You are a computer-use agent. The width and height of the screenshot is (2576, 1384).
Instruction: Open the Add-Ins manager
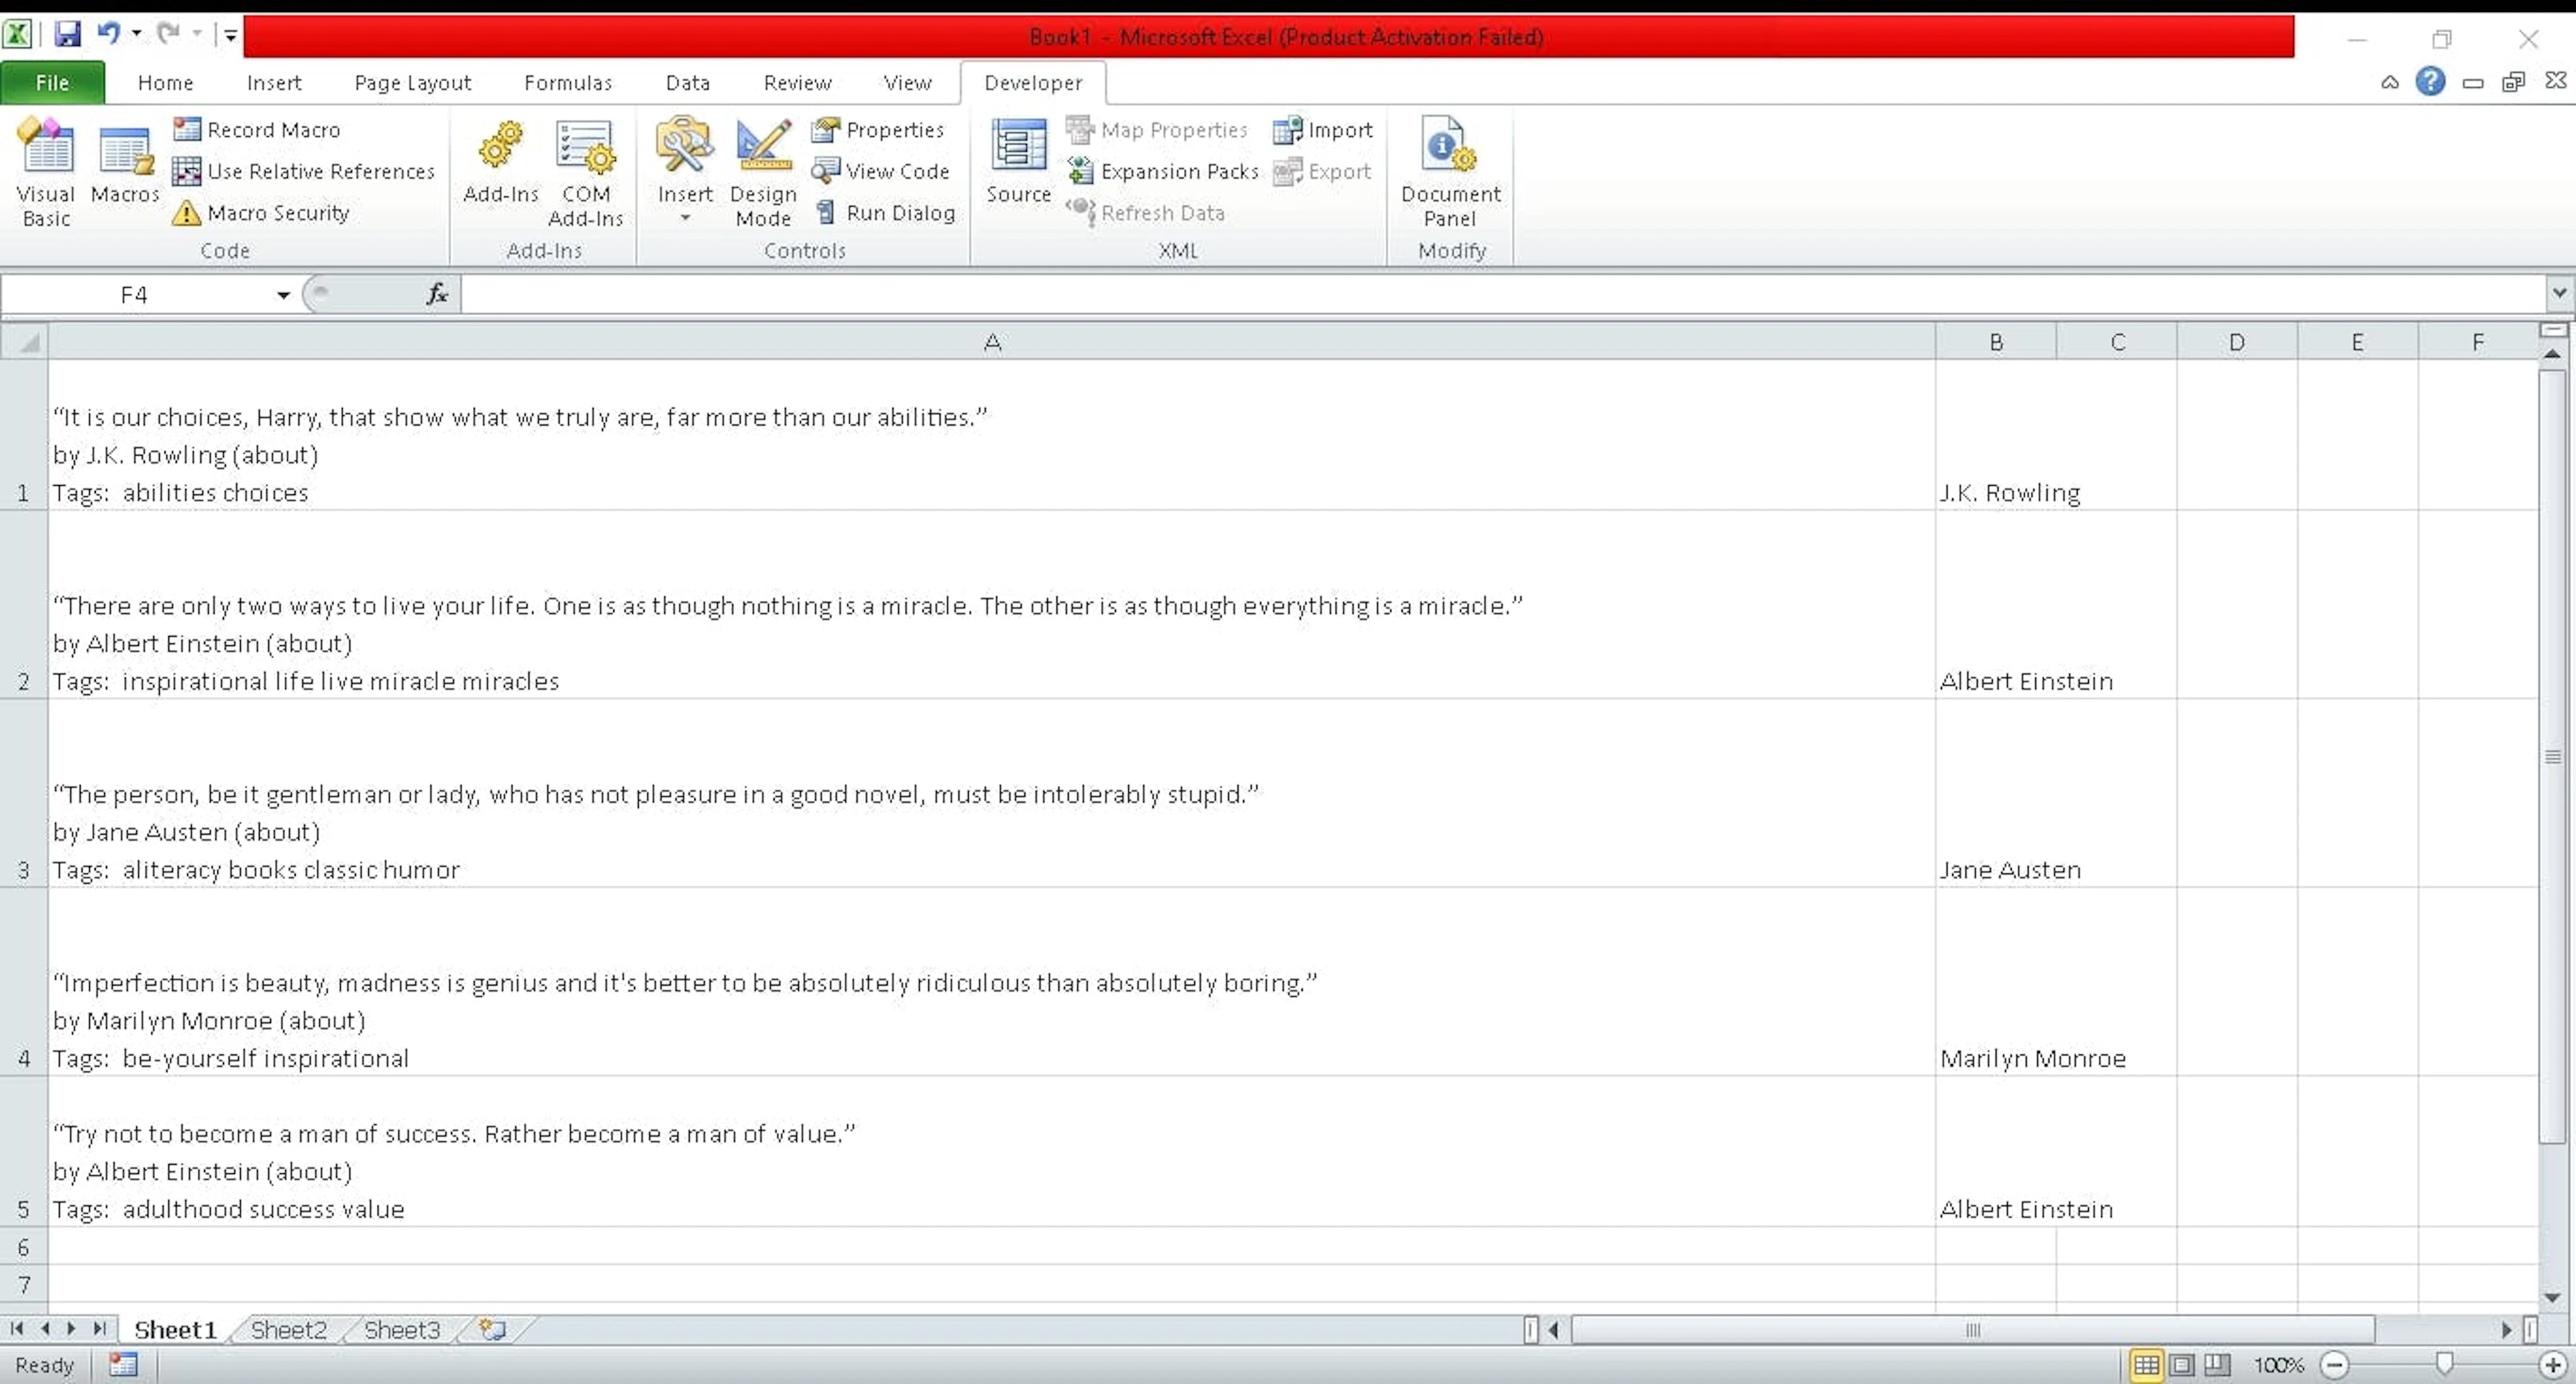point(501,162)
